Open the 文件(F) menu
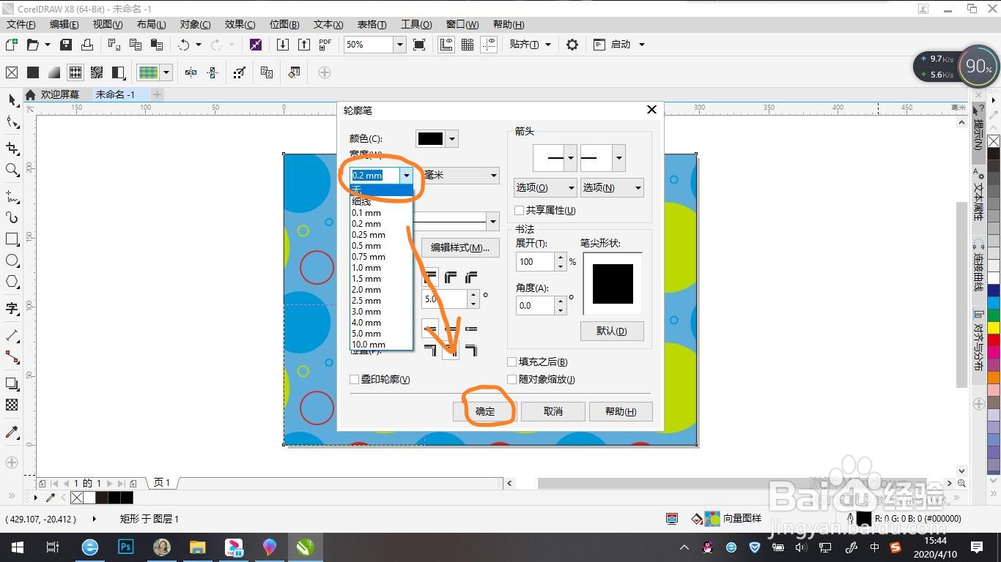 coord(21,25)
